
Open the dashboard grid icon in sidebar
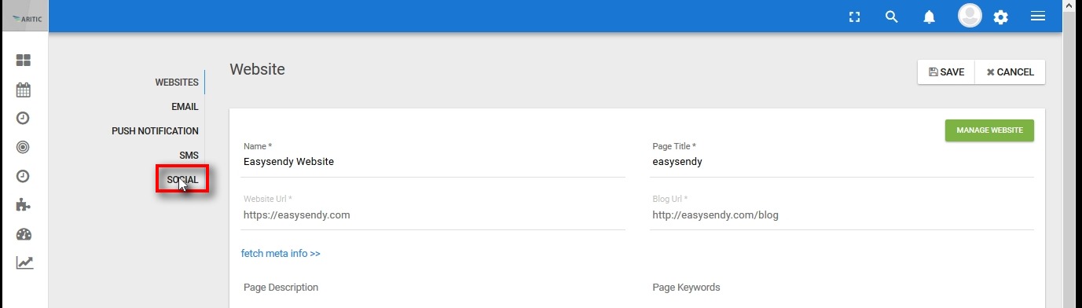pyautogui.click(x=24, y=60)
